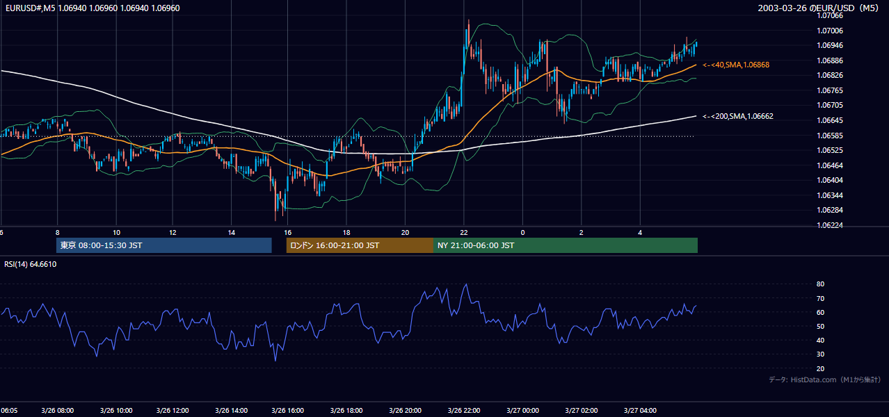
Task: Click hour label 14 on main chart axis
Action: tap(231, 233)
